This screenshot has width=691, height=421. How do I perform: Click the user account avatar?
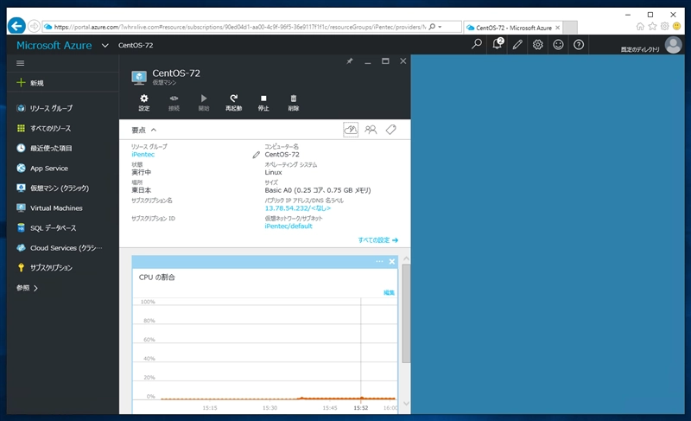click(673, 45)
